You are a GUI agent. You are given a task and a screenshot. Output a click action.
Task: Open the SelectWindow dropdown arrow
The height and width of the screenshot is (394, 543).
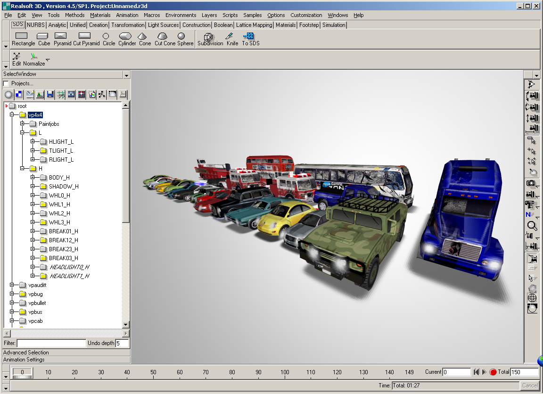(x=126, y=75)
